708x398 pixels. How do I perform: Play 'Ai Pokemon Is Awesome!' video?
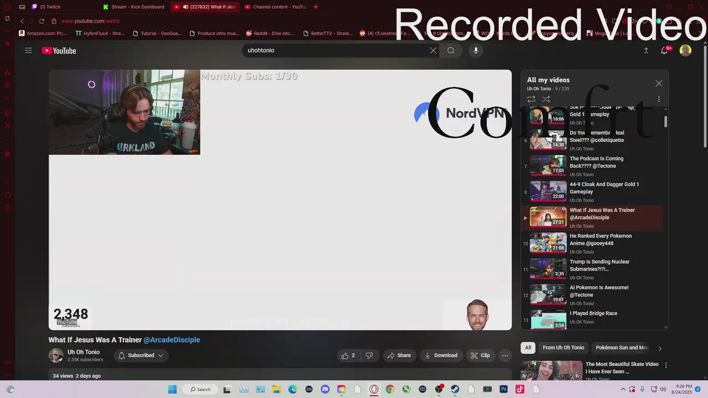(x=592, y=295)
